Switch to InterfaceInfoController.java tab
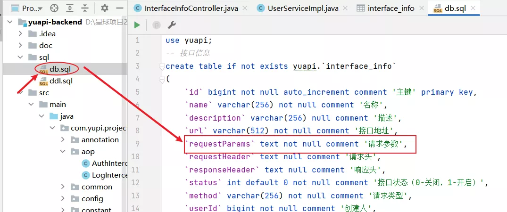 (191, 8)
